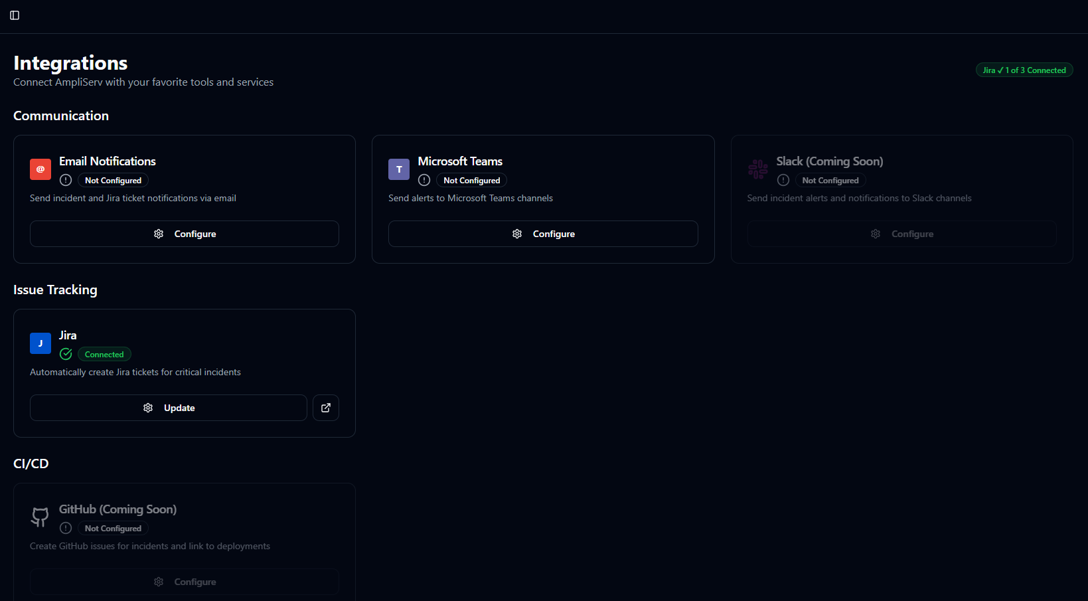Open Jira externally via the external-link icon
Viewport: 1088px width, 601px height.
pyautogui.click(x=325, y=407)
